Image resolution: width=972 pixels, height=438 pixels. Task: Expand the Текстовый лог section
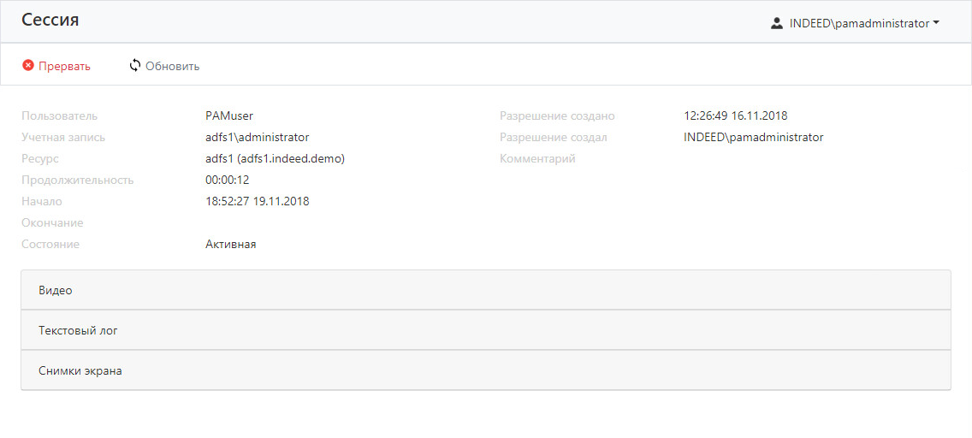(x=485, y=330)
